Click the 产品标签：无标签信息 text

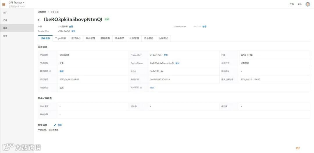[x=48, y=130]
